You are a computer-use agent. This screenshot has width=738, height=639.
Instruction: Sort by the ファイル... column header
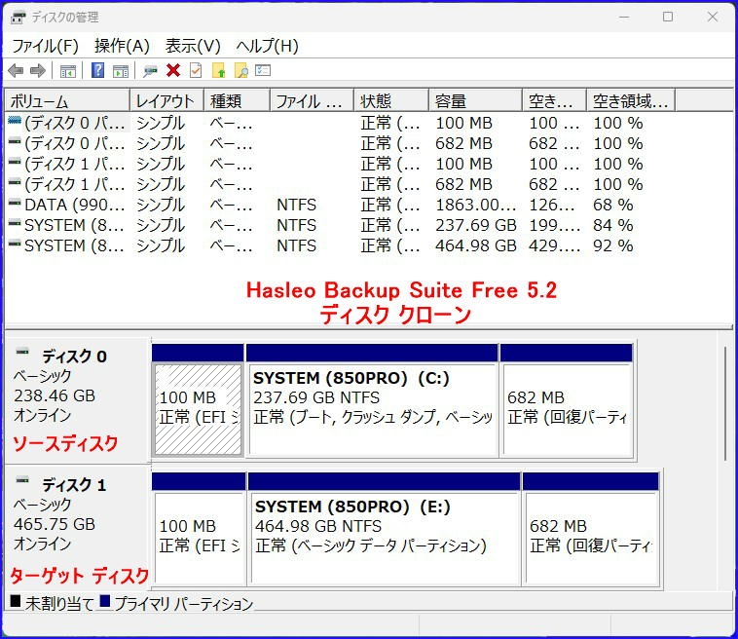[313, 101]
